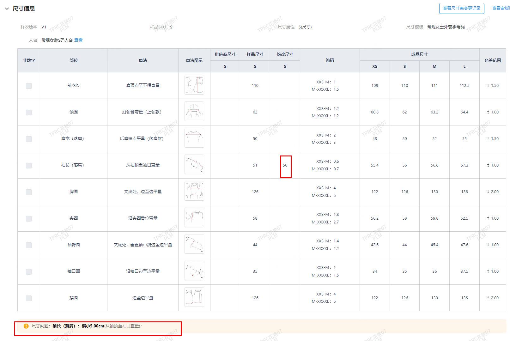Click the orange warning icon beside 尺寸问题
Image resolution: width=510 pixels, height=341 pixels.
pyautogui.click(x=26, y=326)
